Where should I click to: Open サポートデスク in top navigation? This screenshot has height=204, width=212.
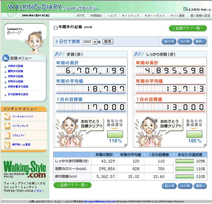click(155, 16)
